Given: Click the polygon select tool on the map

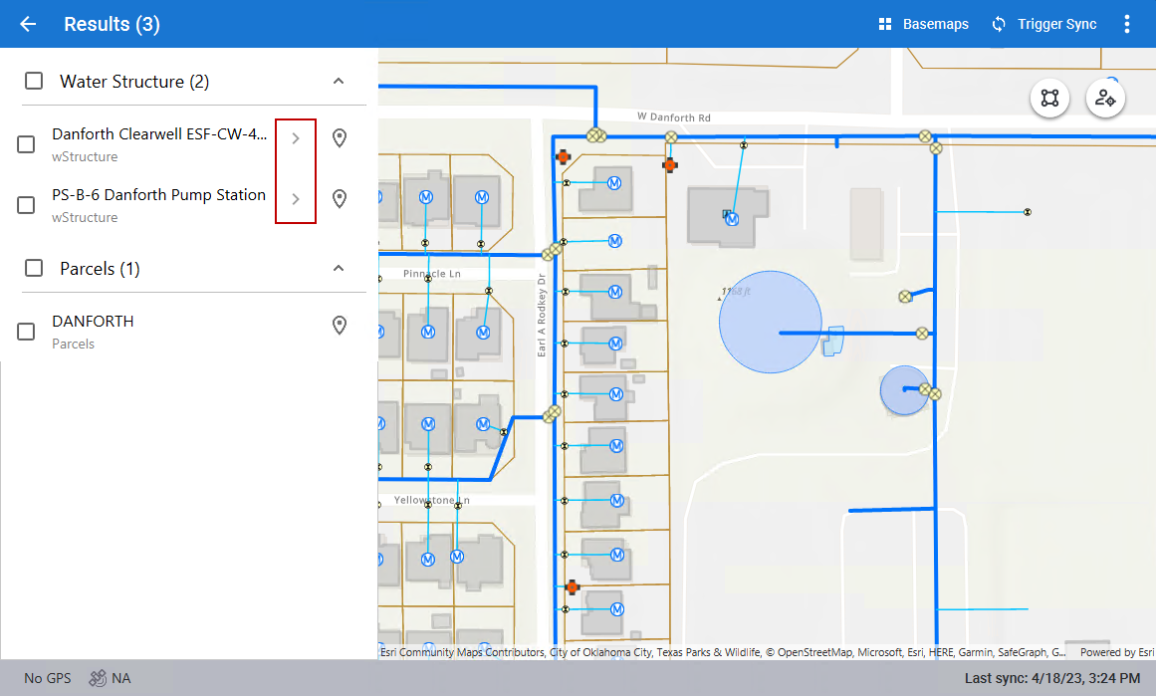Looking at the screenshot, I should pos(1049,98).
